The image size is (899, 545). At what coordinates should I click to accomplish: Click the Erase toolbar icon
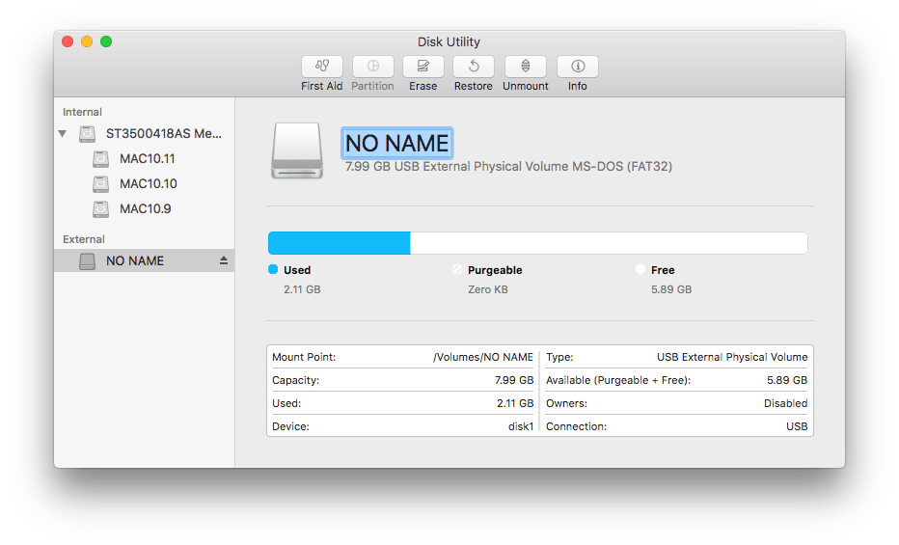pyautogui.click(x=422, y=67)
